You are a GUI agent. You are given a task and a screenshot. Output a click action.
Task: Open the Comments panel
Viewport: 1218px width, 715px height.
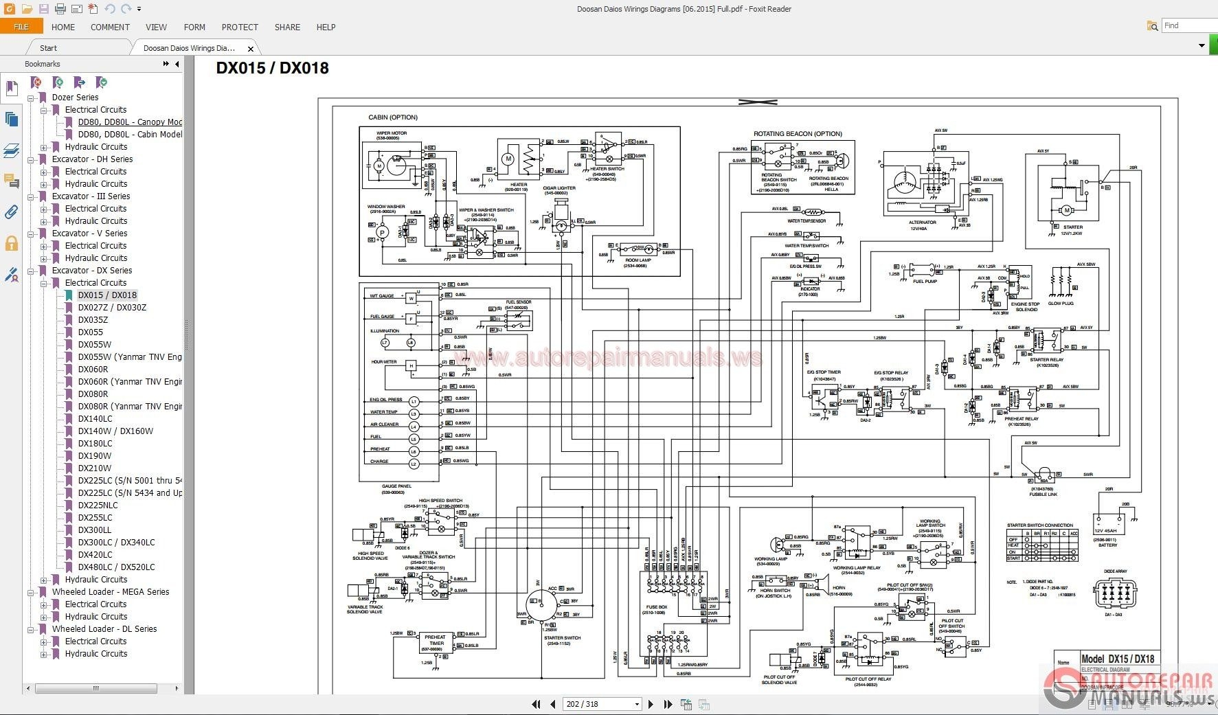point(12,181)
